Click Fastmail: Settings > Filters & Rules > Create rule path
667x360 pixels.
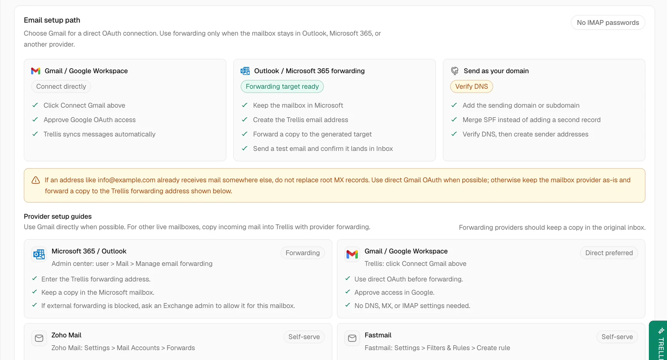(x=437, y=348)
